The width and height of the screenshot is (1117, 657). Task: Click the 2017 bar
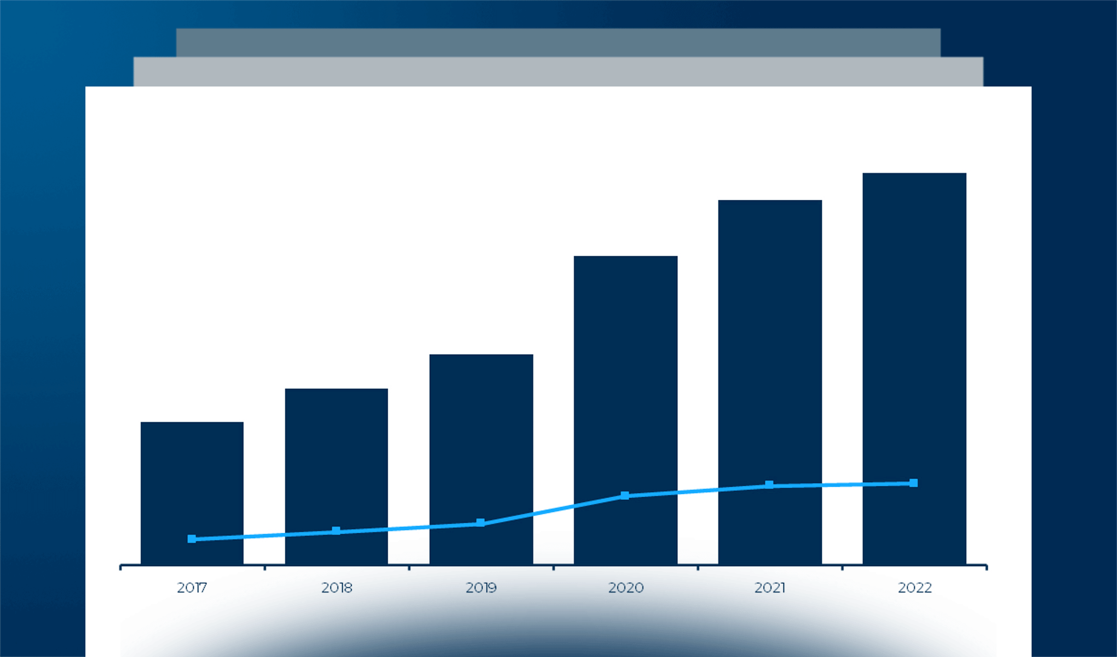click(192, 482)
